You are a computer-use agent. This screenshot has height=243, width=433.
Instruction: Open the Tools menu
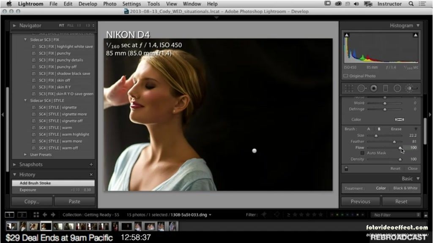153,4
